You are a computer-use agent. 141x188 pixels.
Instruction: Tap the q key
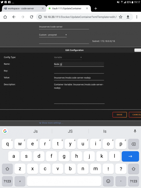(x=7, y=144)
